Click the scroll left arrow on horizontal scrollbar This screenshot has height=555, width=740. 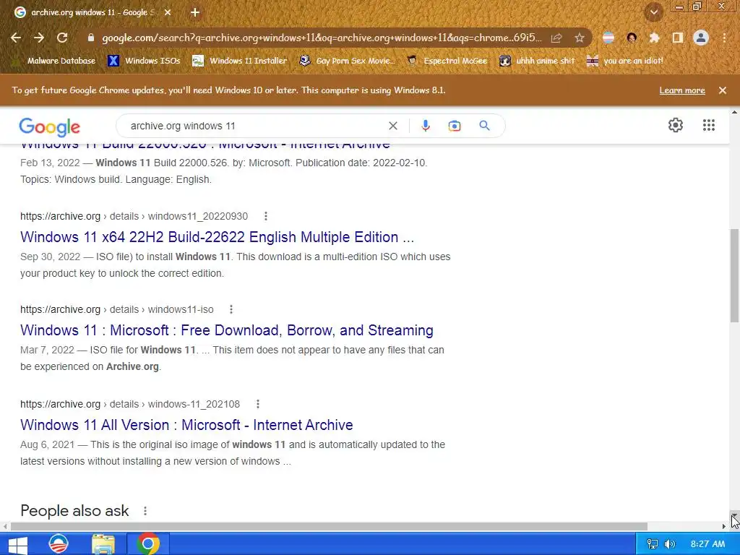[5, 526]
